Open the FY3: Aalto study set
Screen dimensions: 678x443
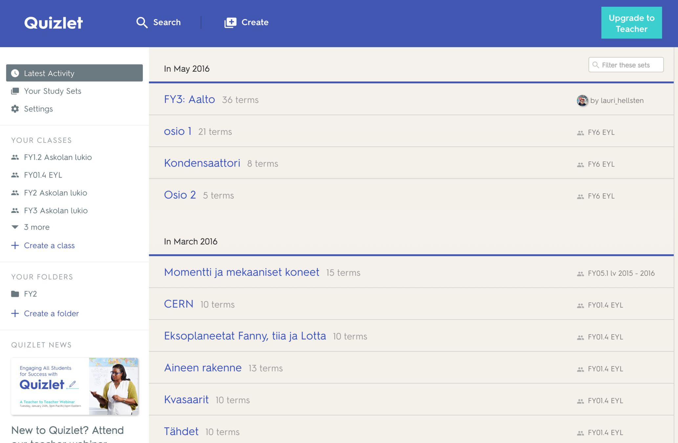(x=189, y=99)
